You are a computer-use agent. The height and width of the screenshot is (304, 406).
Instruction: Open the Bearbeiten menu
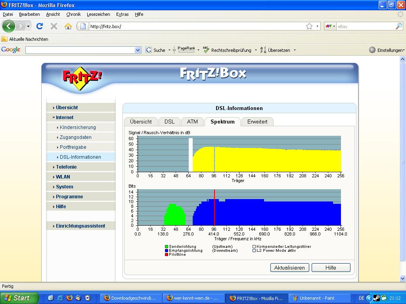pos(29,14)
